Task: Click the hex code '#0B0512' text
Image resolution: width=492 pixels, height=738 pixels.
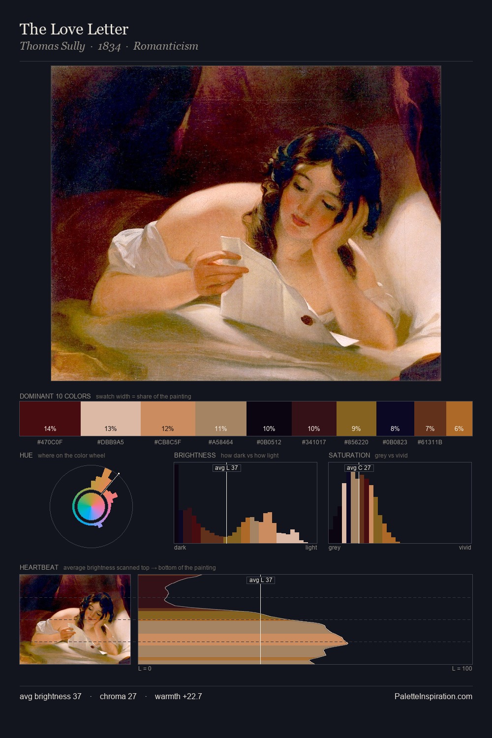Action: tap(269, 442)
